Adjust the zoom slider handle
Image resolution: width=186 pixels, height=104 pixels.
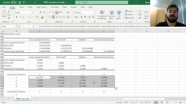tap(180, 103)
